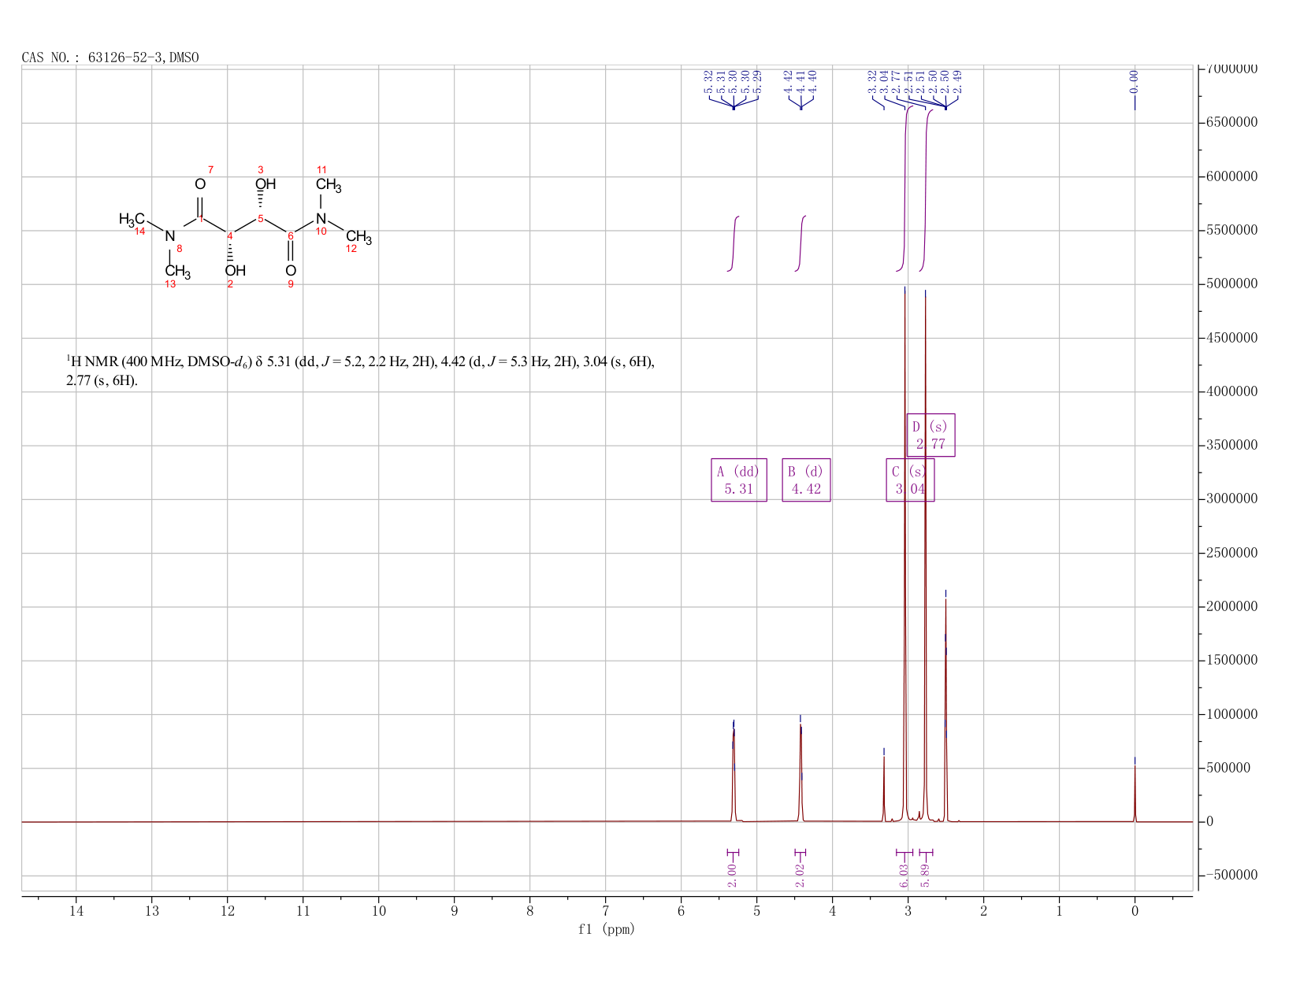Click the integral value 5.89
Viewport: 1300px width, 1004px height.
click(926, 875)
